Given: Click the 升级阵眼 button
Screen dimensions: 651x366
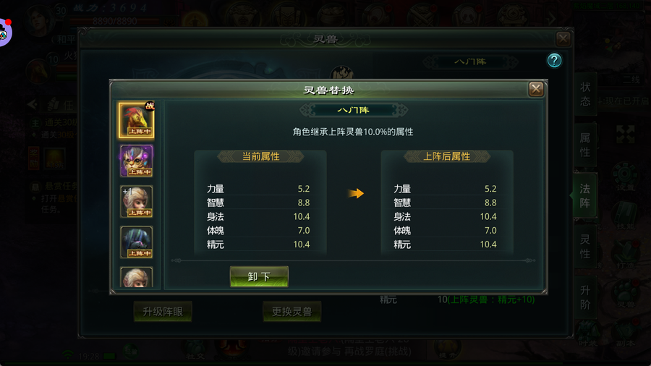Looking at the screenshot, I should (163, 312).
